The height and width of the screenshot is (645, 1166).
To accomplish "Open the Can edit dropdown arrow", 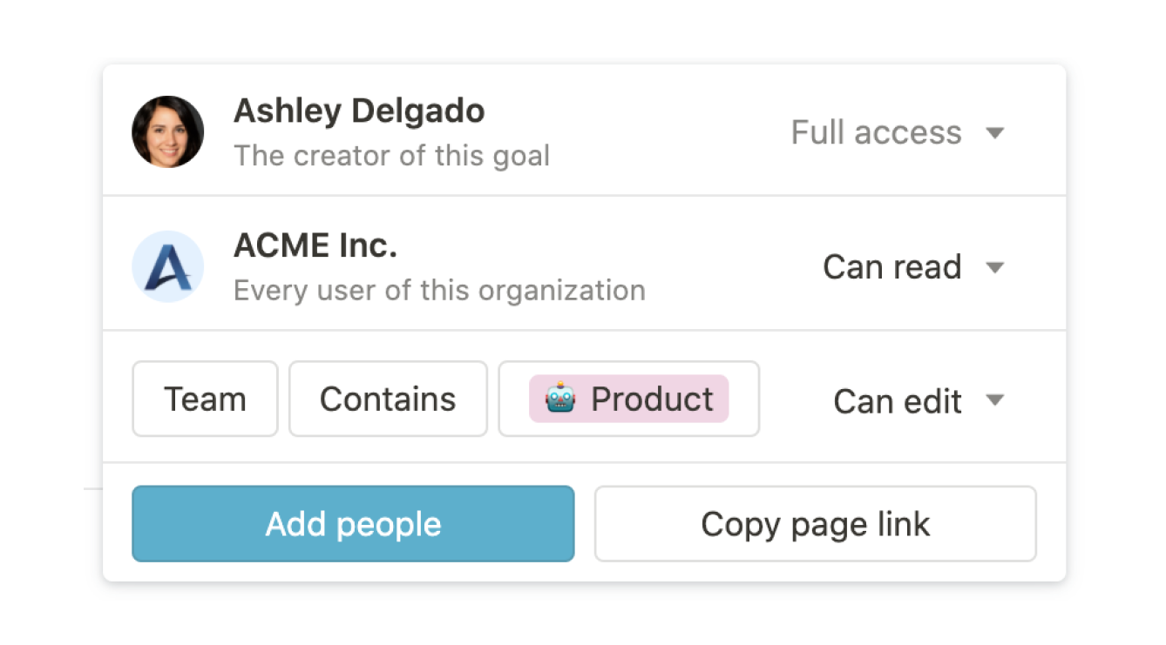I will 995,400.
